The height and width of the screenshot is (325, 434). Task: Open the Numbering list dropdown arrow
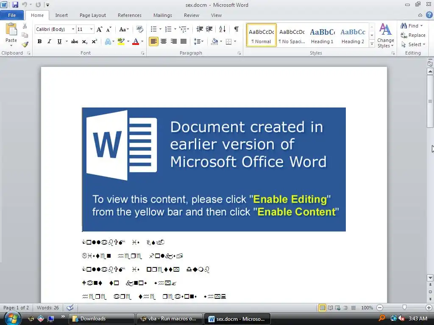175,29
